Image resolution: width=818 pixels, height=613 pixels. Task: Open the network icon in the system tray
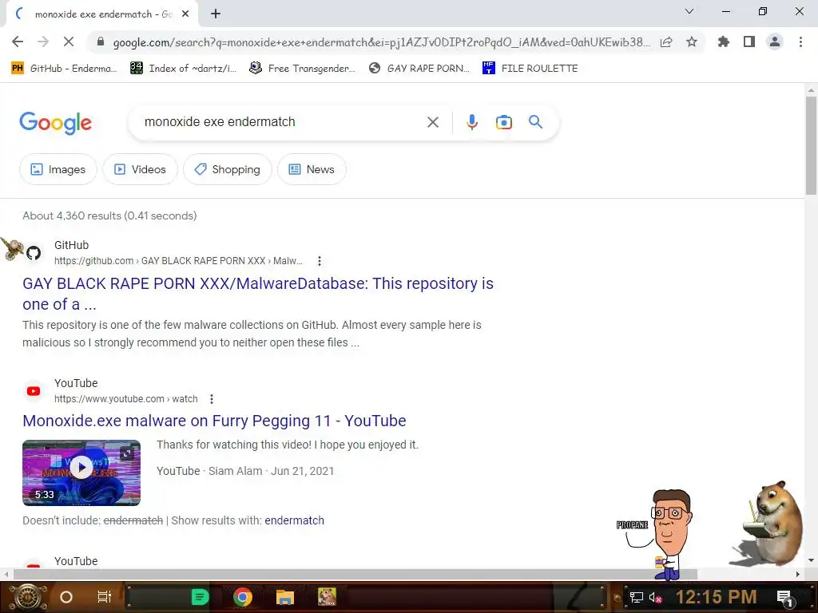(x=637, y=597)
